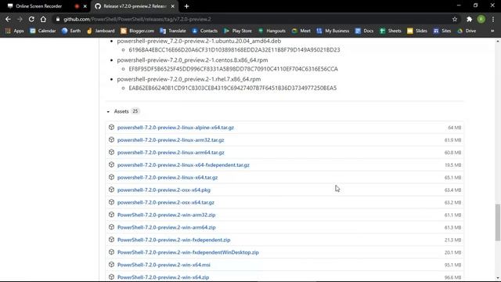Download PowerShell-7.2.0-preview.2-win-arm32.zip
The image size is (501, 282).
(x=166, y=215)
